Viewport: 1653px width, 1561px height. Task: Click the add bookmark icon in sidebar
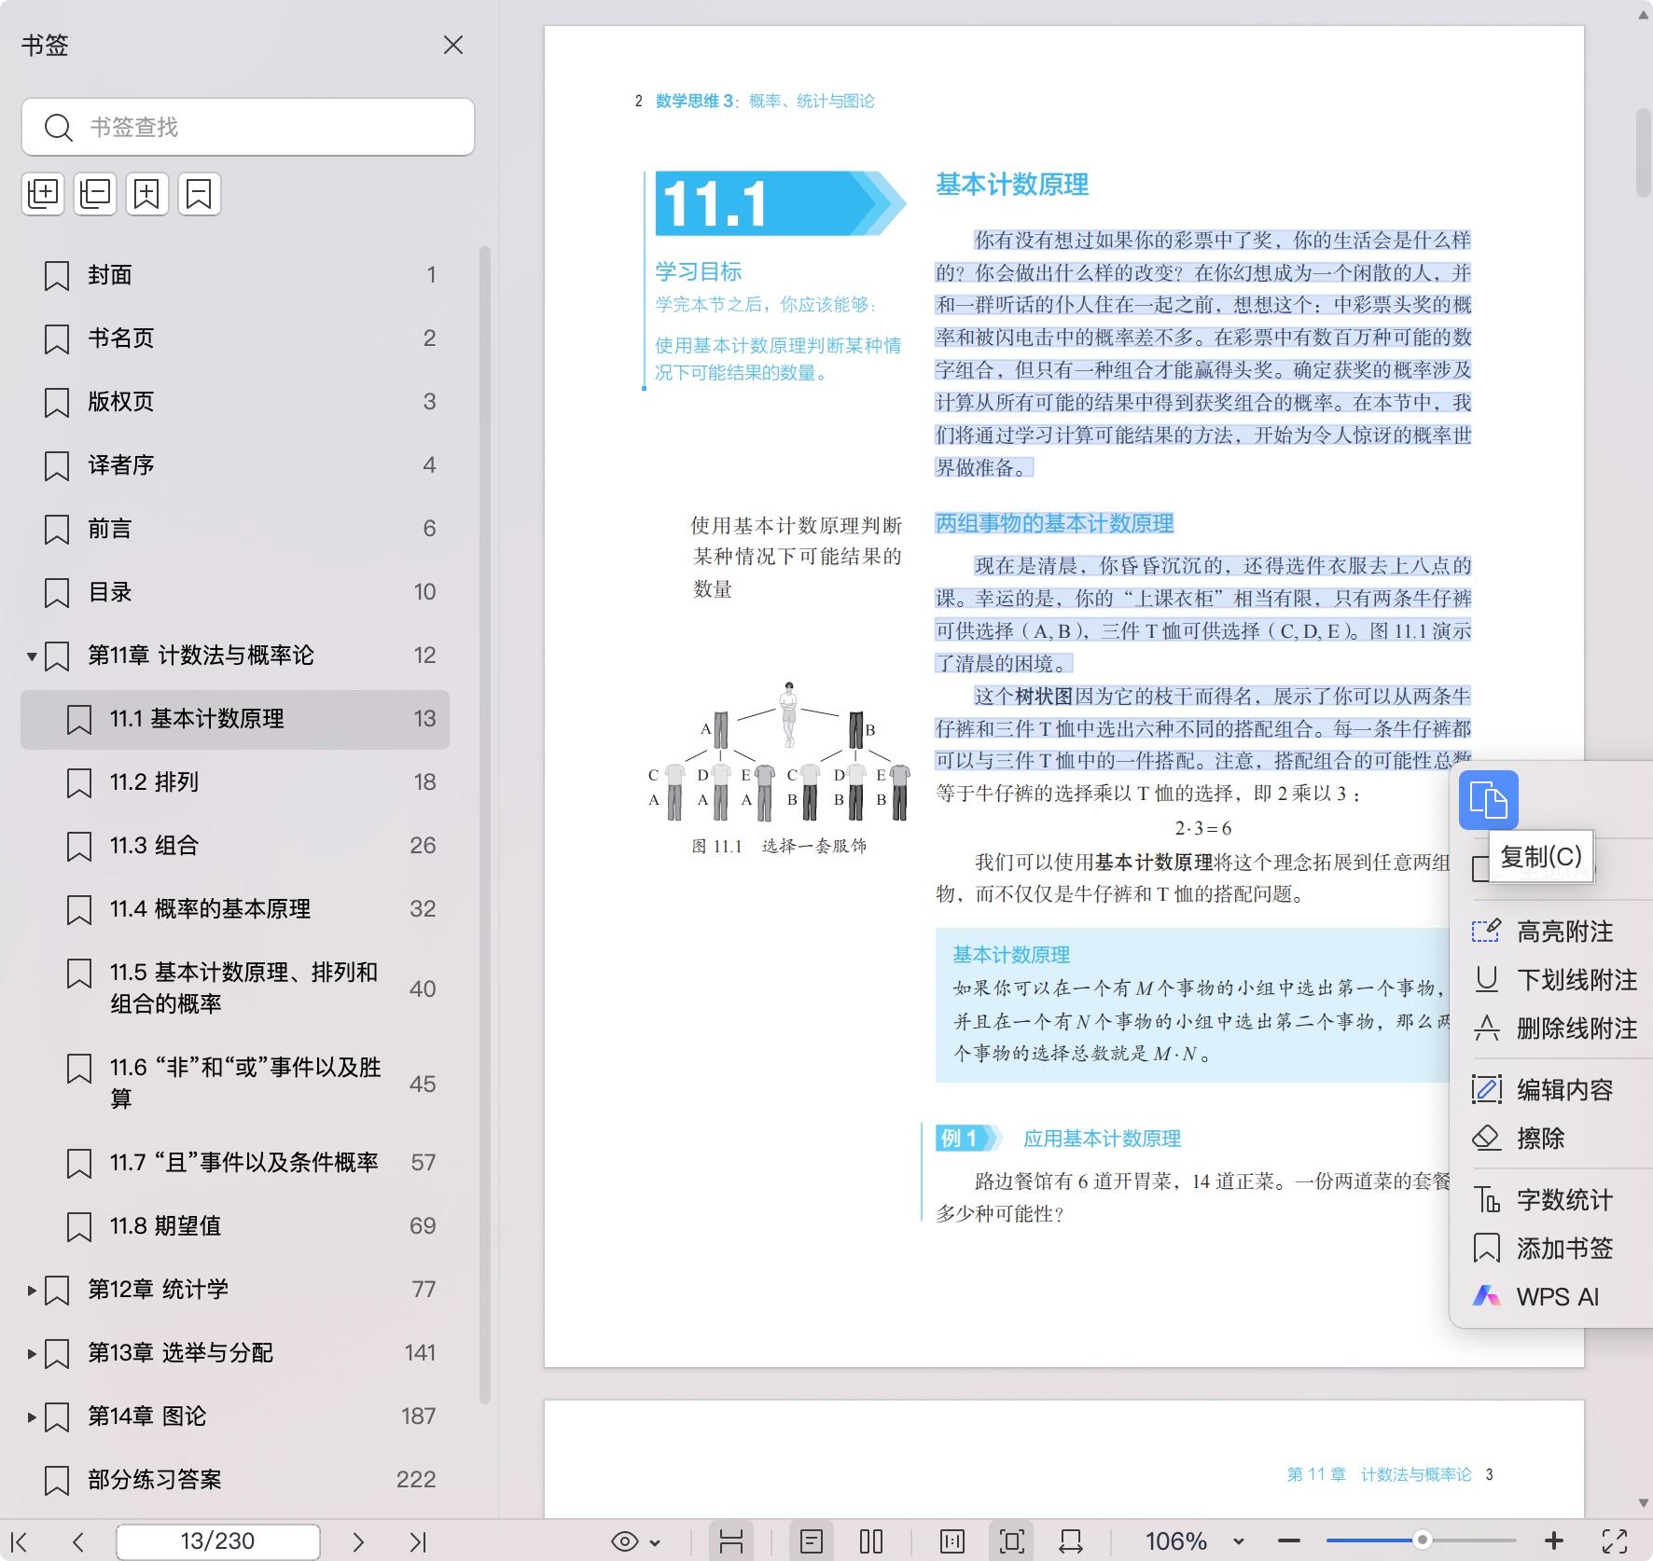point(147,194)
